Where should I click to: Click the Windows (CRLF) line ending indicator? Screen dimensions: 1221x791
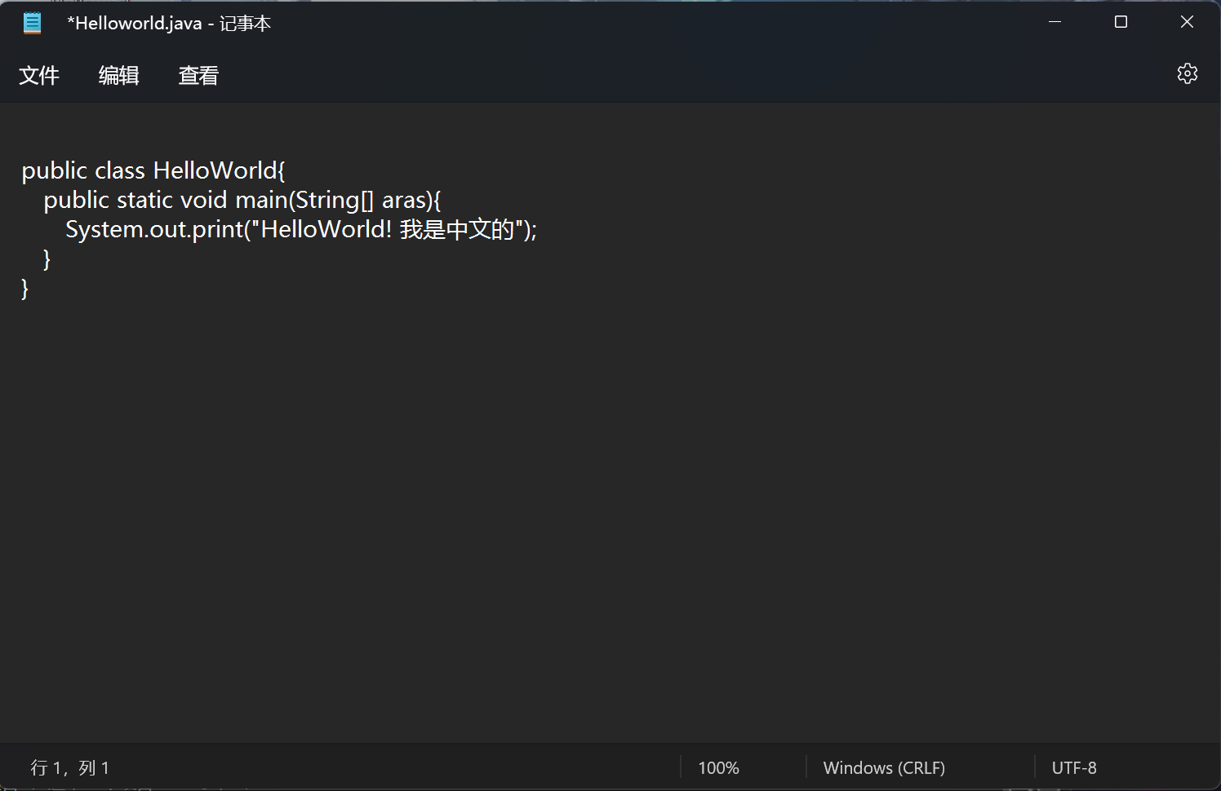click(x=884, y=768)
